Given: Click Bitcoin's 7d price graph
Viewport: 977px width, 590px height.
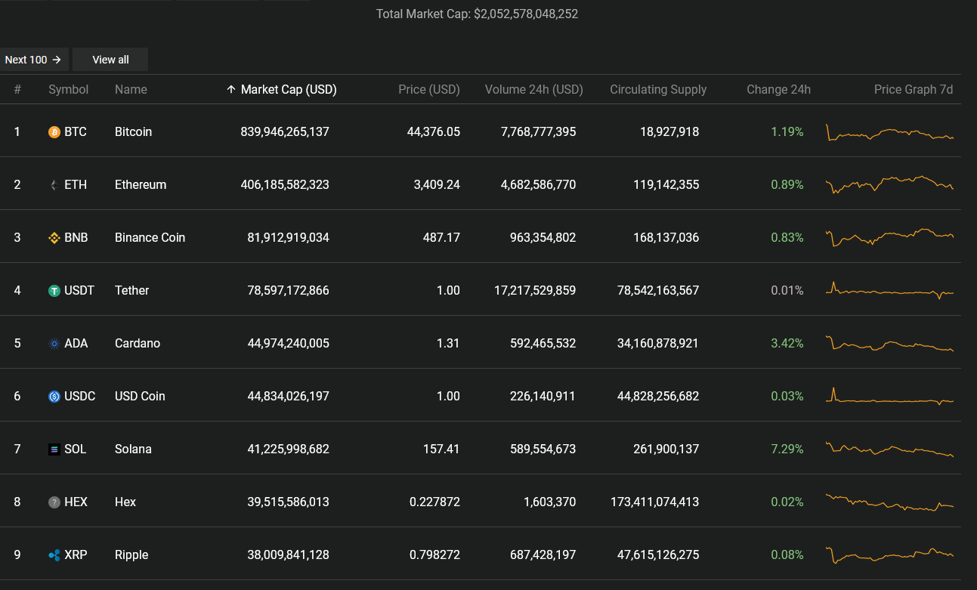Looking at the screenshot, I should (889, 131).
